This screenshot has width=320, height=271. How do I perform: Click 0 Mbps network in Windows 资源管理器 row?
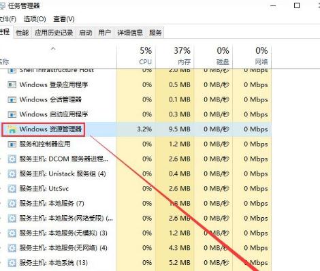pos(256,129)
